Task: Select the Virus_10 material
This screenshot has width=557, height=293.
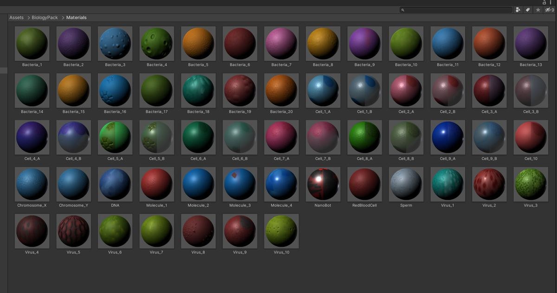Action: 281,231
